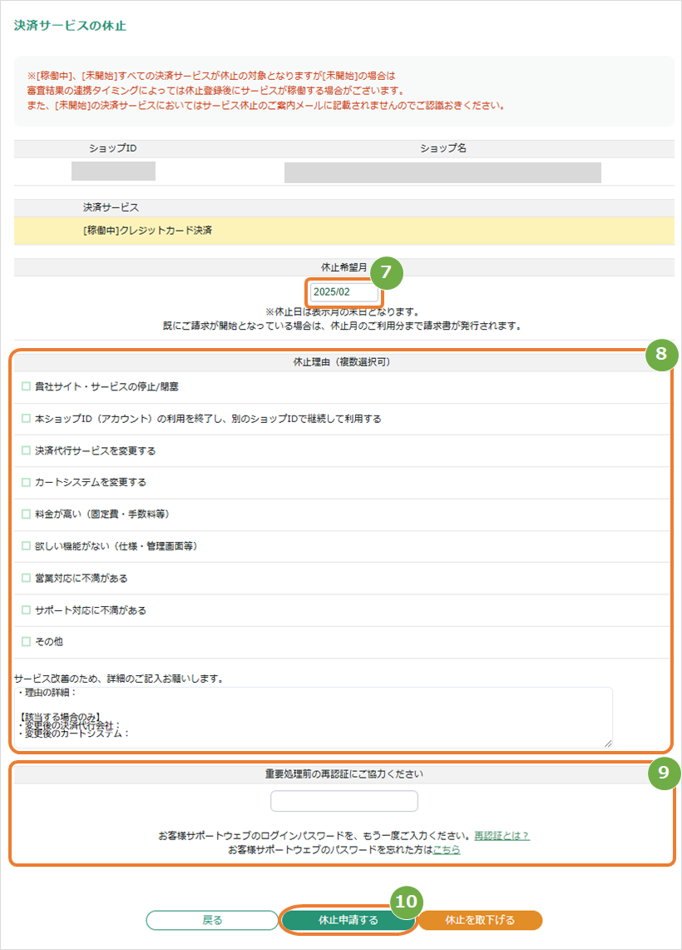Screen dimensions: 682x950
Task: Click the green step 7 marker
Action: point(386,272)
